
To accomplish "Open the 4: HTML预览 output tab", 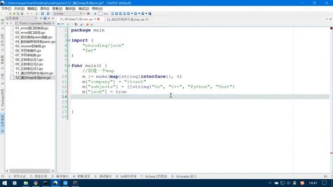I will click(x=82, y=176).
